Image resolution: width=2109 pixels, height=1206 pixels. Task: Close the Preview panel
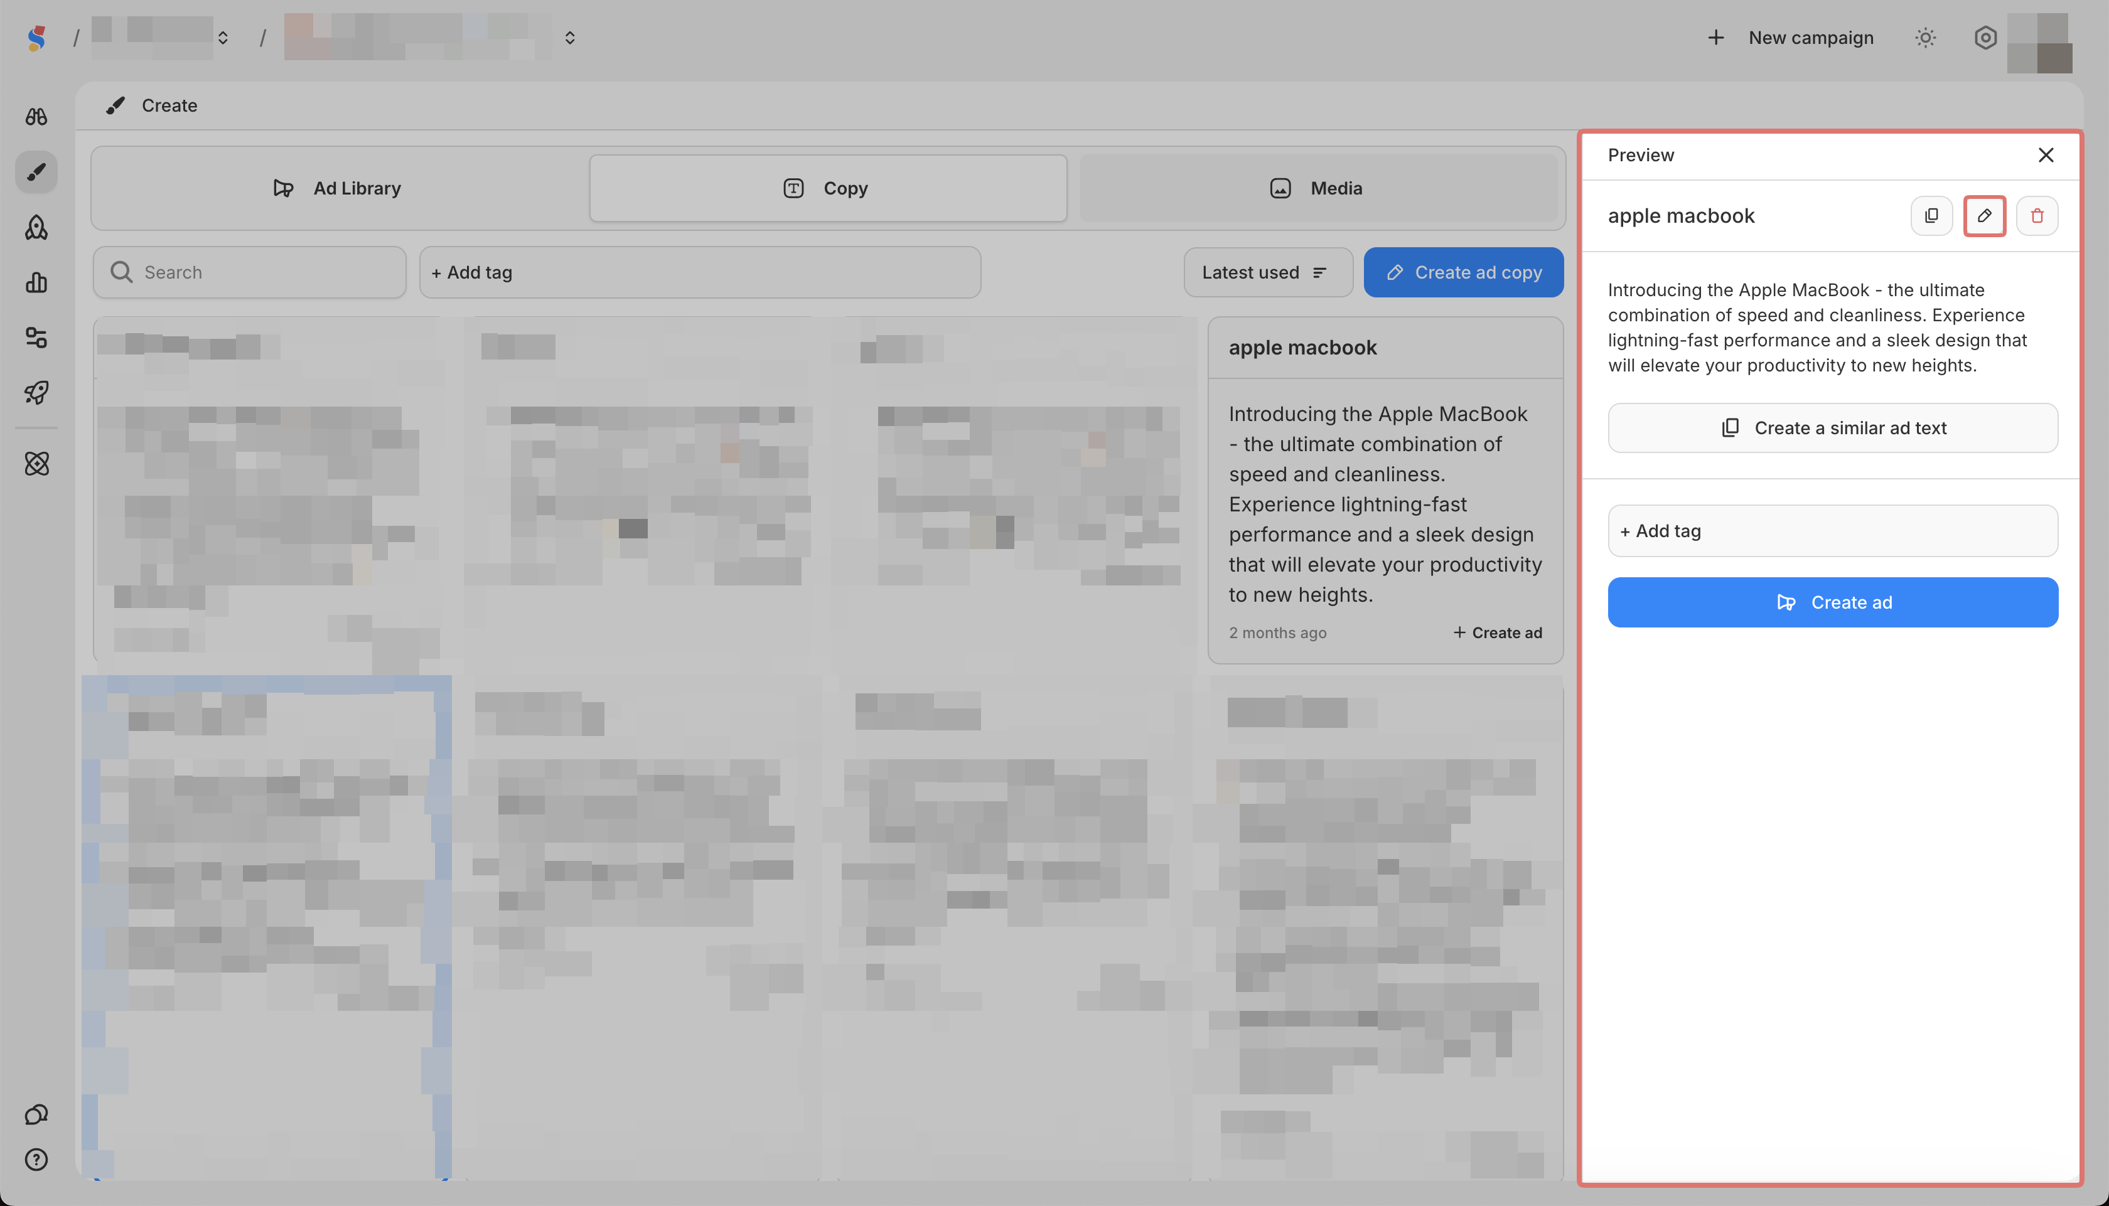click(2045, 156)
